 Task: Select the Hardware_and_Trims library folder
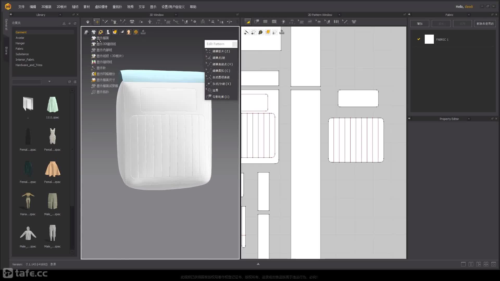pos(29,65)
